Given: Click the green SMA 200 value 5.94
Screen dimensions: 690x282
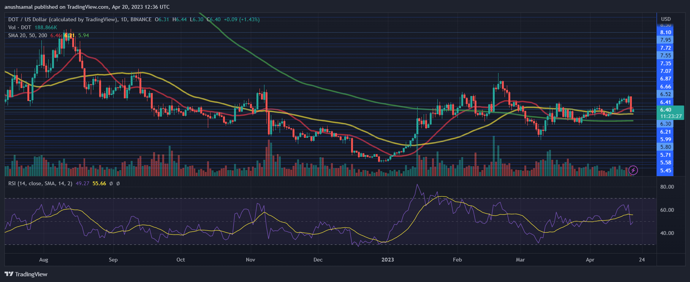Looking at the screenshot, I should (x=84, y=35).
